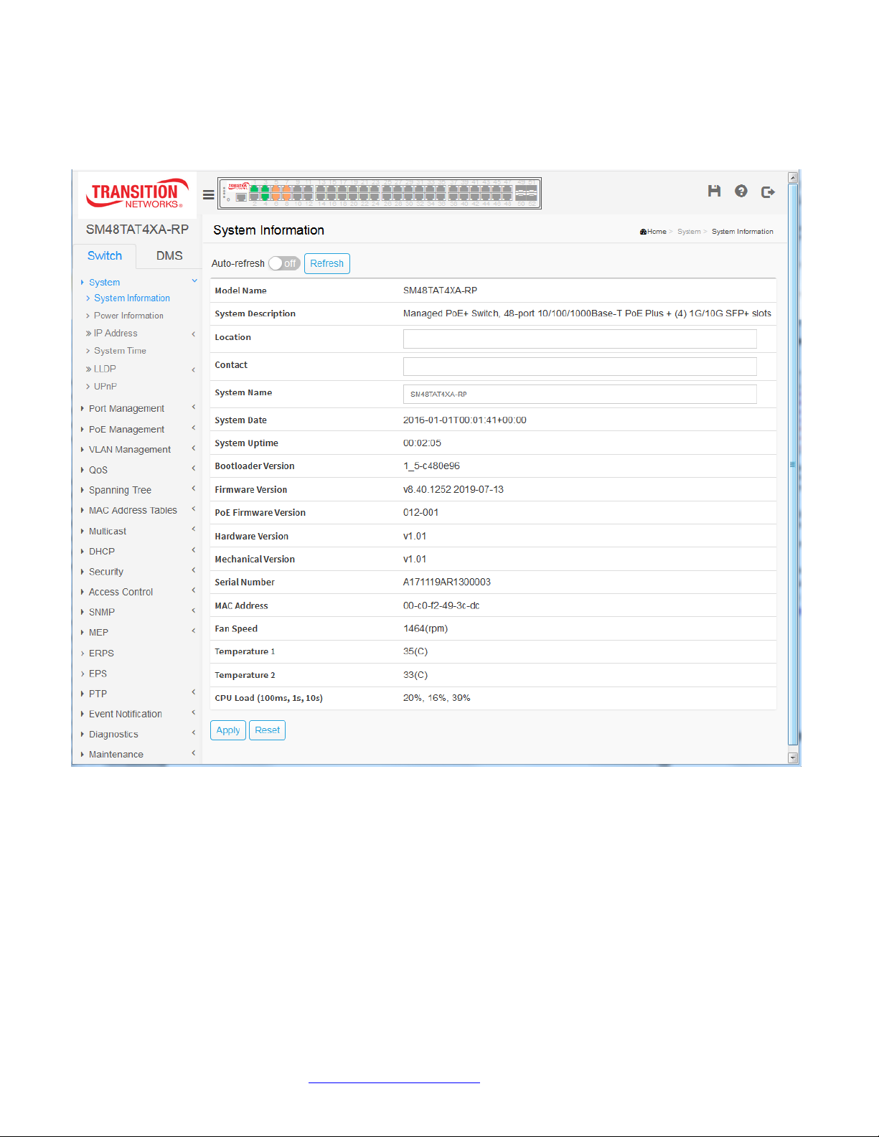Click the Home breadcrumb icon link

tap(653, 232)
